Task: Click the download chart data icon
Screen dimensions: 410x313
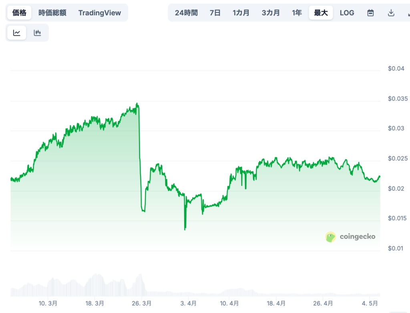Action: pyautogui.click(x=391, y=13)
